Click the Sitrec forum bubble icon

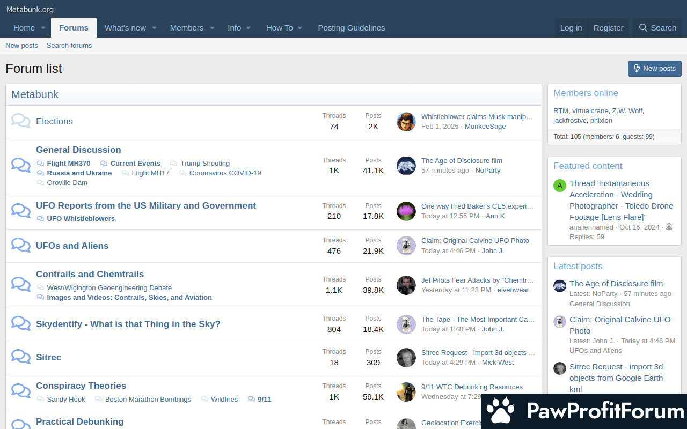[21, 357]
